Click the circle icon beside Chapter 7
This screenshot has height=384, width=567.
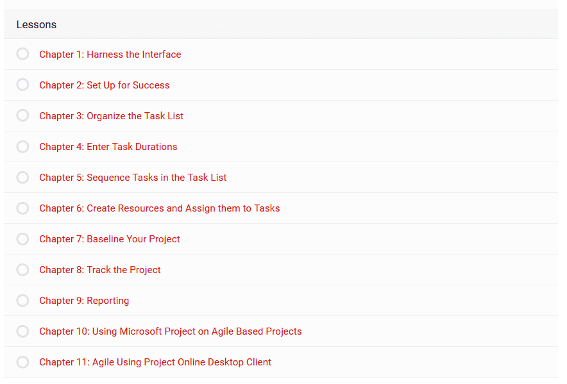pyautogui.click(x=22, y=238)
